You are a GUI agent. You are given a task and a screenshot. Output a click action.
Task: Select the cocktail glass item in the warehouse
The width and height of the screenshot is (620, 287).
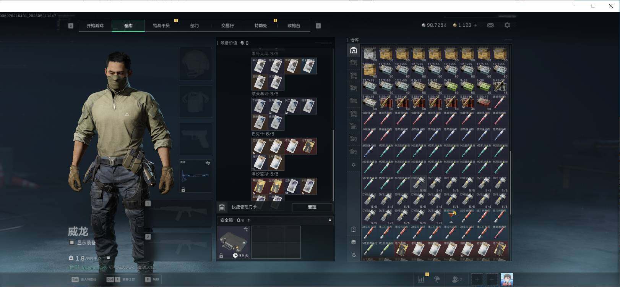[451, 216]
